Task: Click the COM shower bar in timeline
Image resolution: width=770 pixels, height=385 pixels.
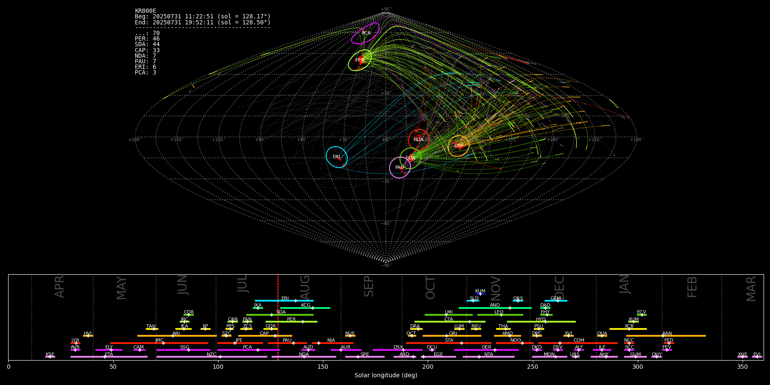Action: tap(578, 343)
